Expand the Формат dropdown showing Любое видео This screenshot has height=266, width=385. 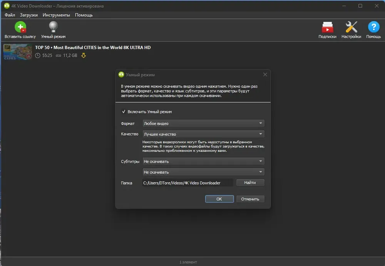[203, 123]
